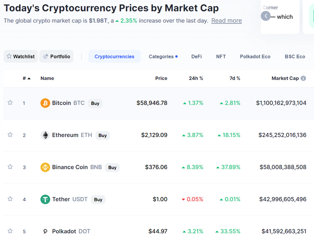Image resolution: width=314 pixels, height=241 pixels.
Task: Sort the table by 24h % column
Action: (196, 79)
